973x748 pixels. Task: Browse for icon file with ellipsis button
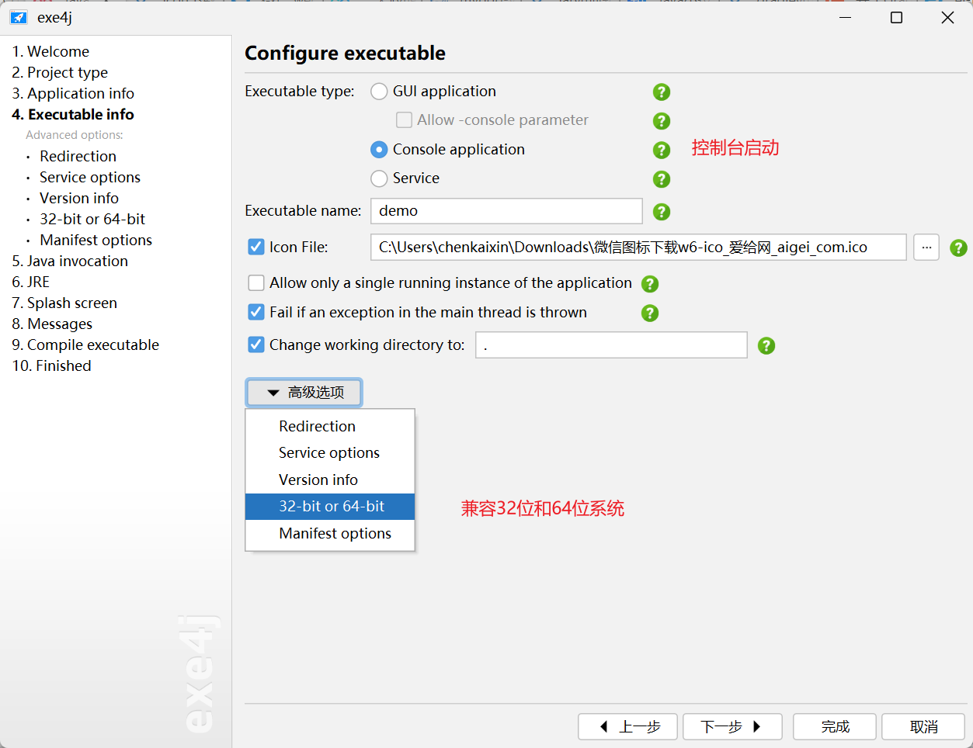click(x=926, y=248)
